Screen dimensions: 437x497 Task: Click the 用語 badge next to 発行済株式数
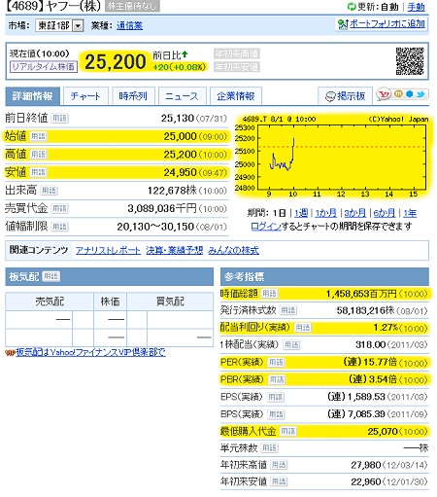point(287,310)
